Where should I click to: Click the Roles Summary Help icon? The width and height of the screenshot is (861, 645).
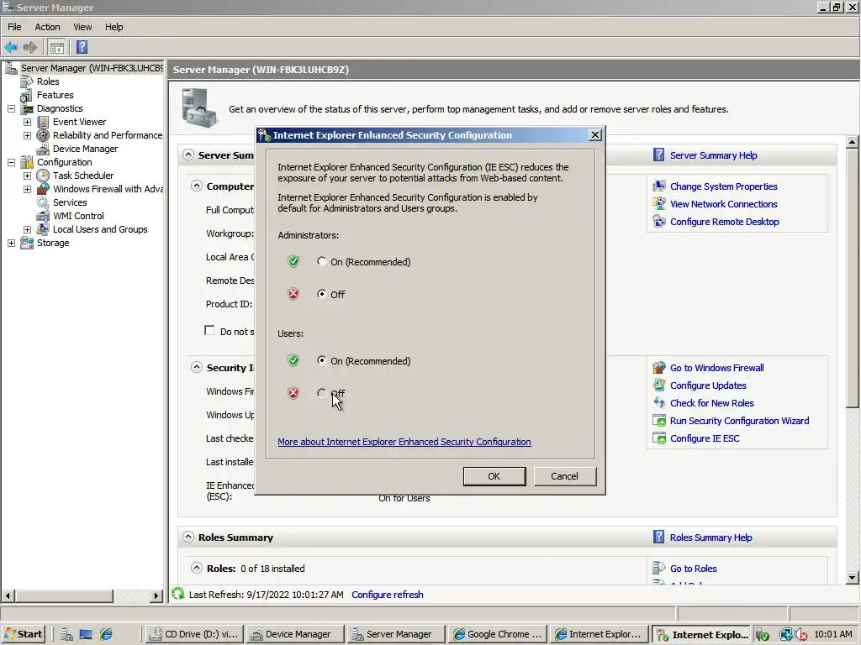658,537
